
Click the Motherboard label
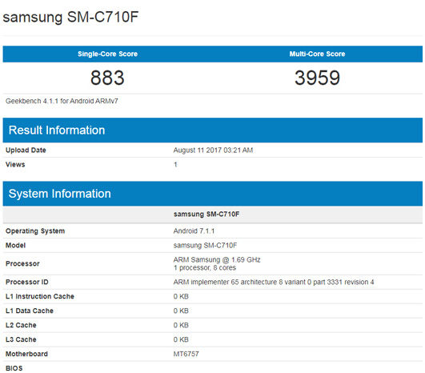(26, 354)
